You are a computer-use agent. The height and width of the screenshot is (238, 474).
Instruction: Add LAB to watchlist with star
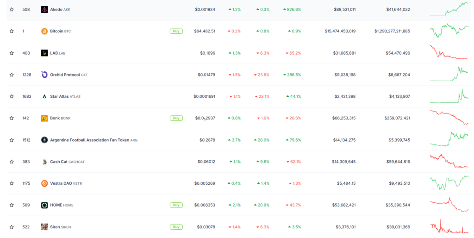(x=12, y=53)
